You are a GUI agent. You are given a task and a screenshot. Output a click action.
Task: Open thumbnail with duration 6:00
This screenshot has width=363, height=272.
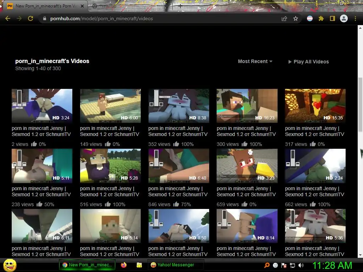[110, 106]
